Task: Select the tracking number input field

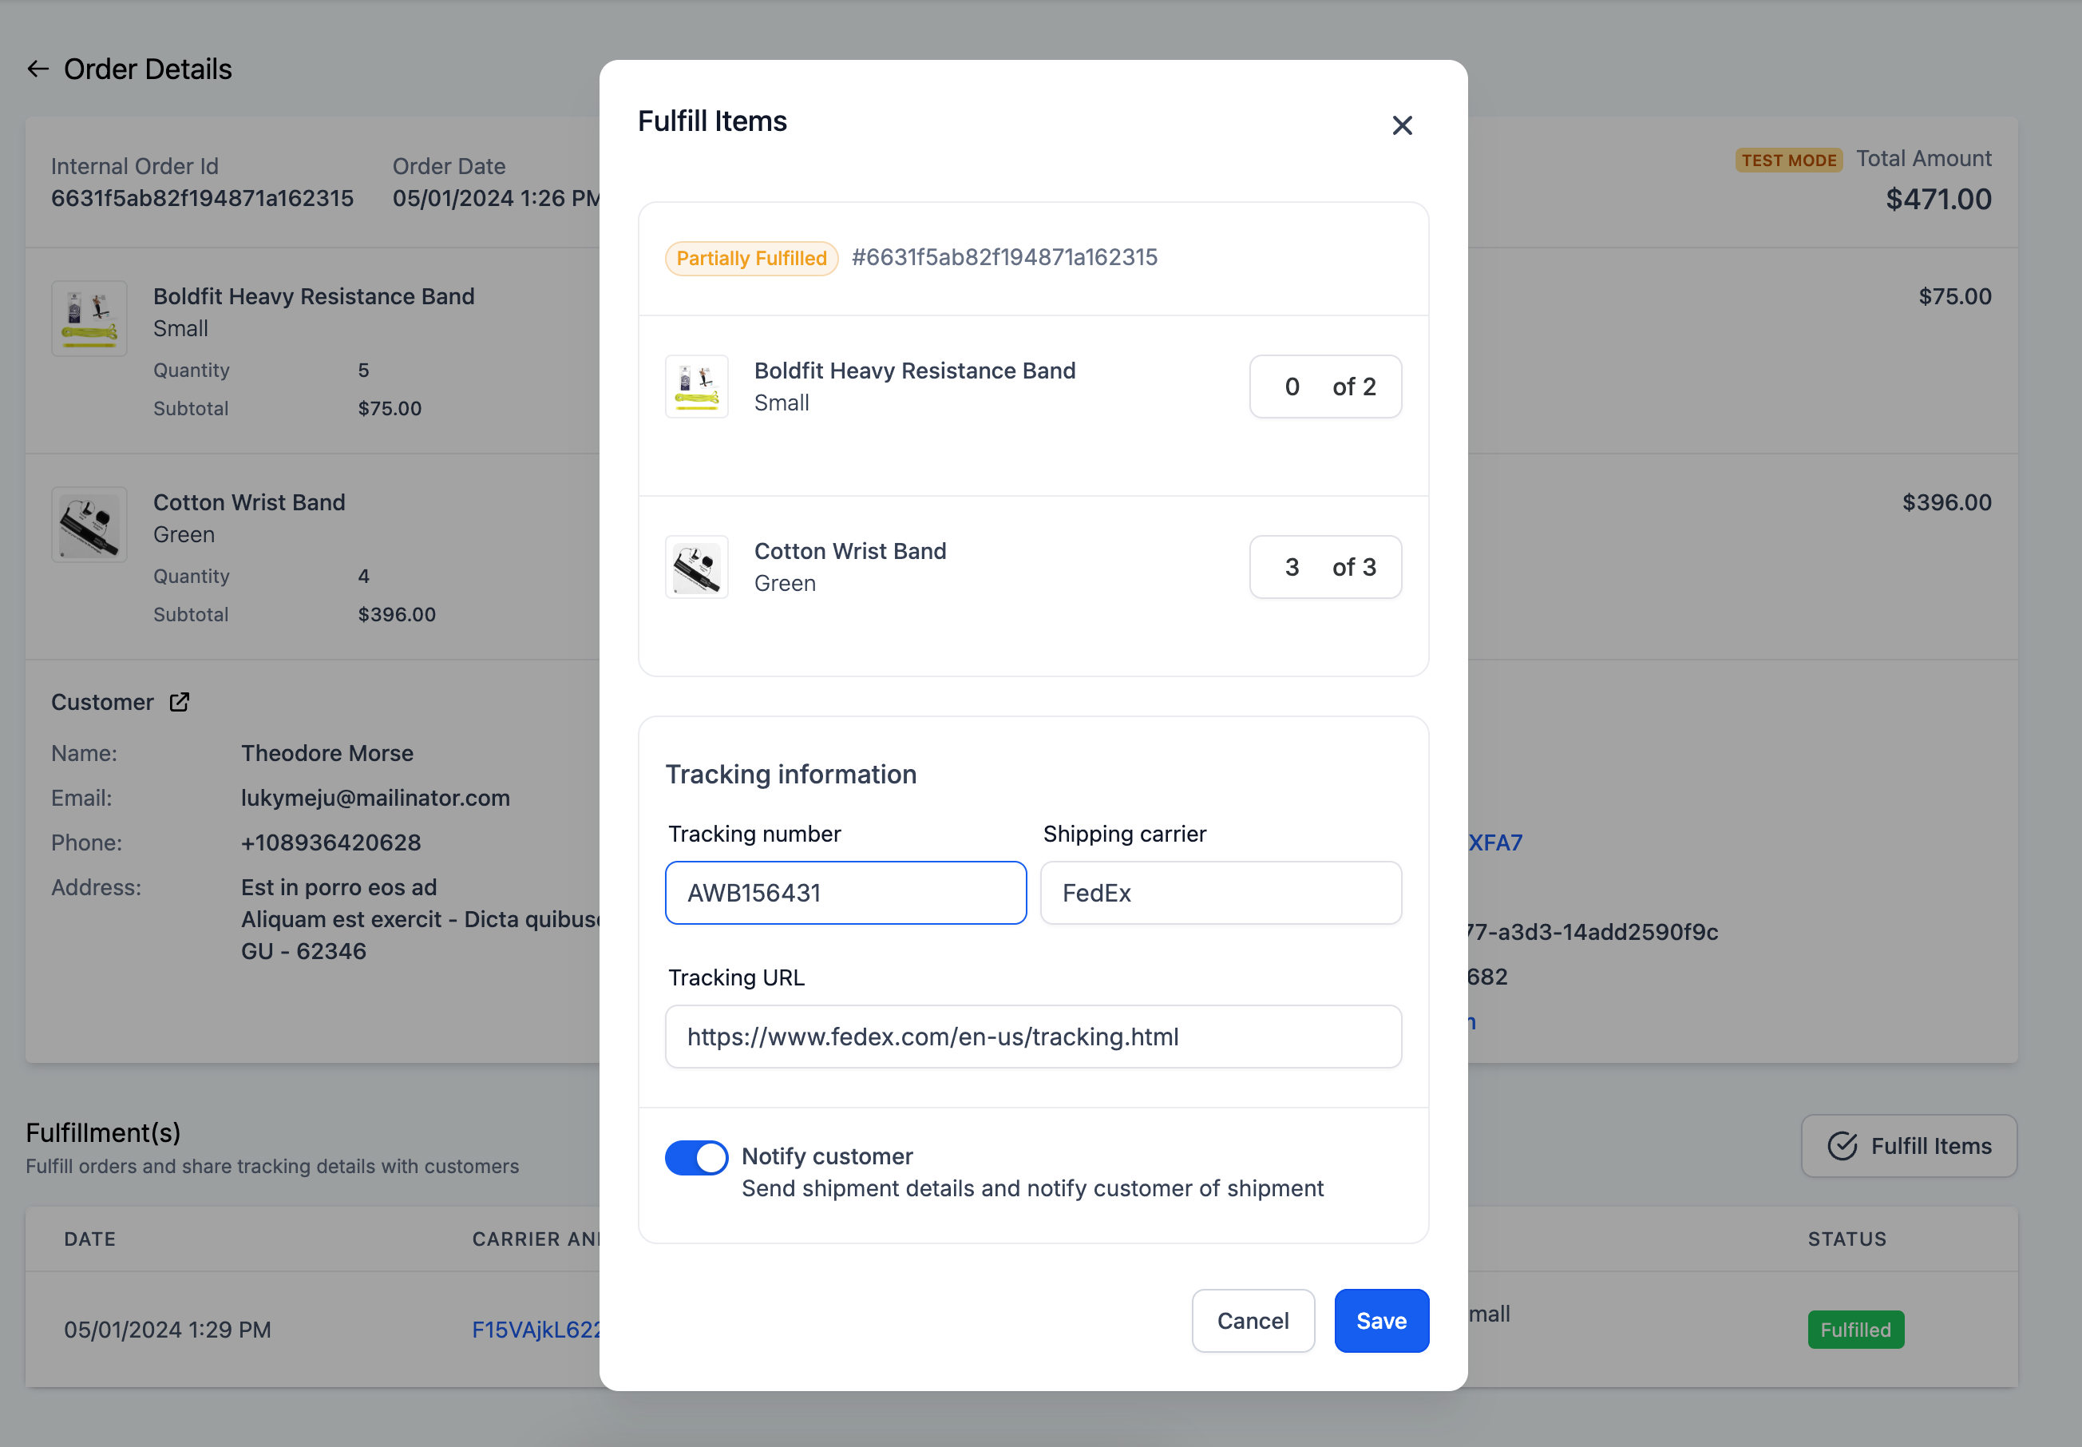Action: click(846, 893)
